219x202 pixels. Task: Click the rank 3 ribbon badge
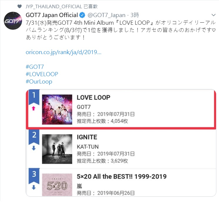pyautogui.click(x=34, y=175)
